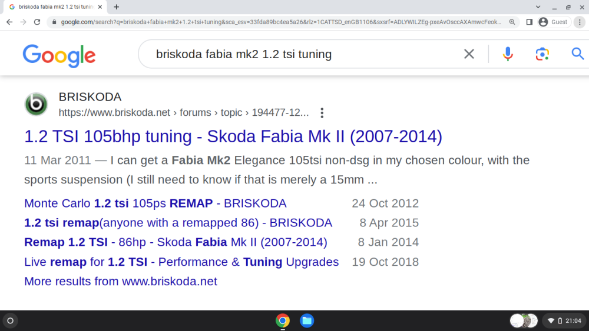589x331 pixels.
Task: Click the blue magnifier search button
Action: point(578,54)
